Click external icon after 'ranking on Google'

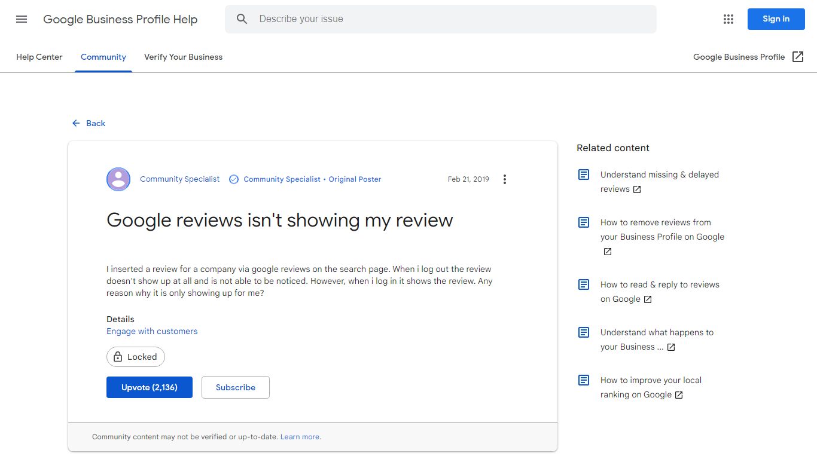[x=679, y=395]
